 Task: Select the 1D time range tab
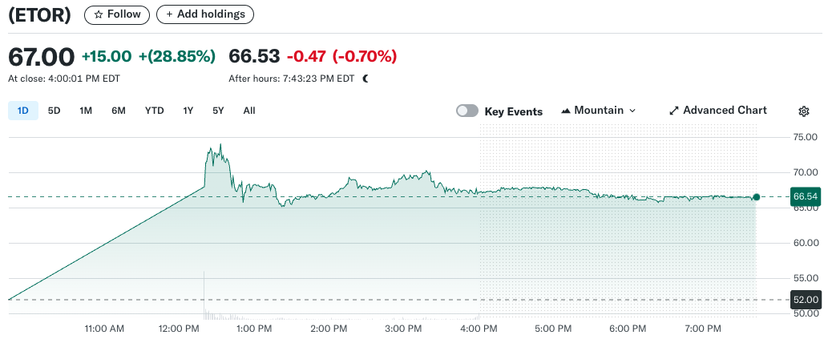pos(23,111)
